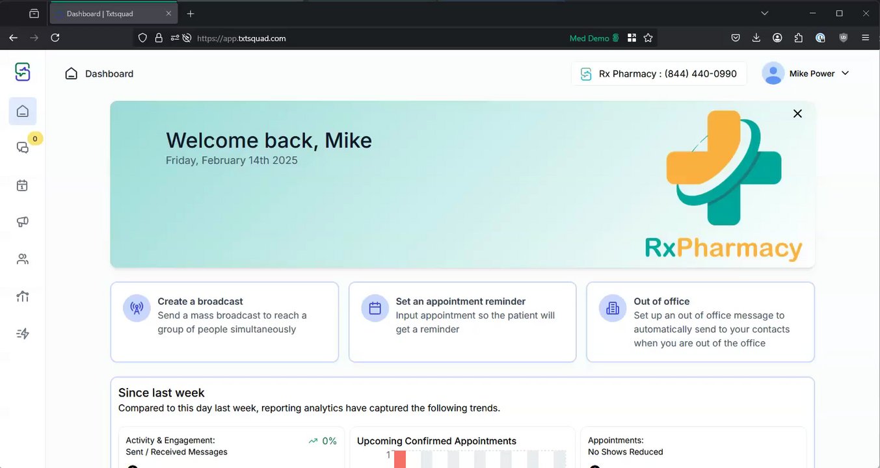The image size is (880, 468).
Task: Click the No Shows Reduced label
Action: (626, 452)
